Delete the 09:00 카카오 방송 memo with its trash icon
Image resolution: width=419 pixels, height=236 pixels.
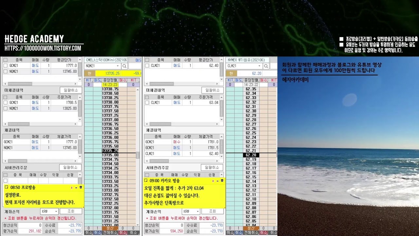222,181
